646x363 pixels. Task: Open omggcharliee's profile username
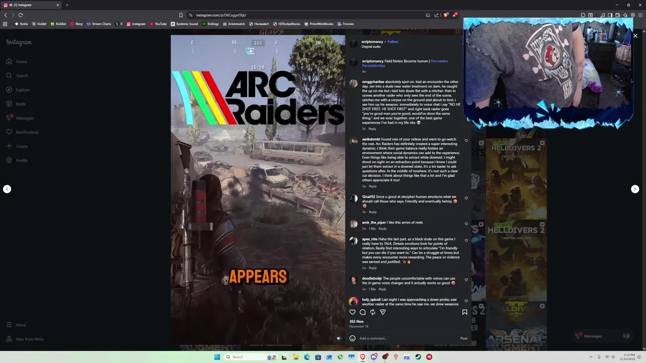pos(373,82)
